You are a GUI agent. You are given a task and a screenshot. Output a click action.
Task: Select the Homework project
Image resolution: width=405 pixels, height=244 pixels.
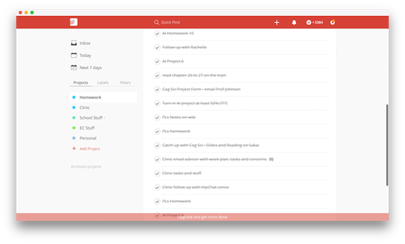(103, 97)
